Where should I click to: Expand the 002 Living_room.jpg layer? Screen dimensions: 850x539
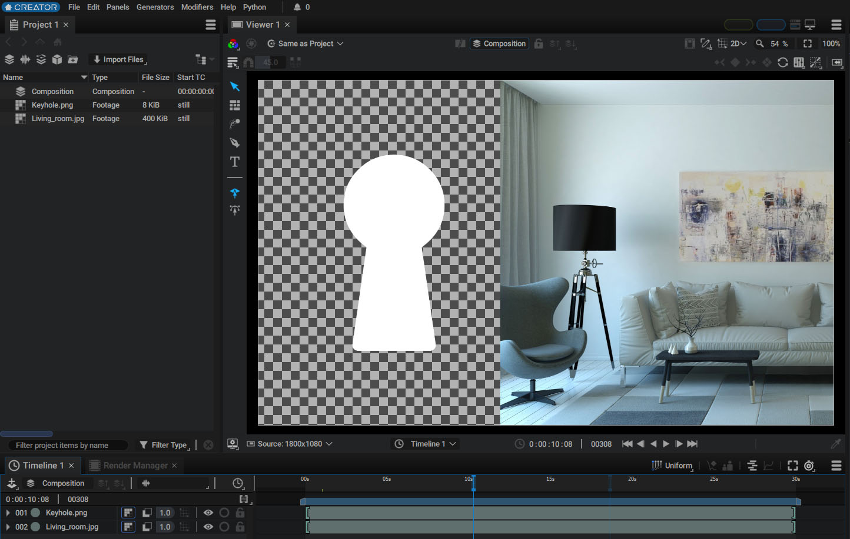(8, 527)
